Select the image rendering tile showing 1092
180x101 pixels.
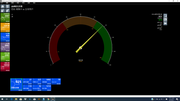pyautogui.click(x=46, y=81)
